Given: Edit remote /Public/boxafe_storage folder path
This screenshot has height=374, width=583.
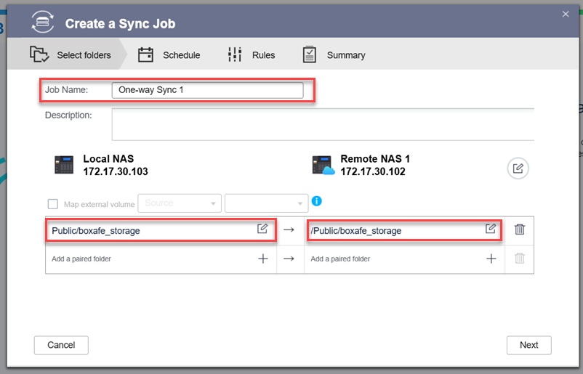Looking at the screenshot, I should click(x=491, y=229).
